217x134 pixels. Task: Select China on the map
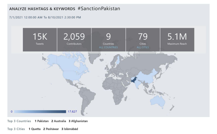tap(147, 77)
